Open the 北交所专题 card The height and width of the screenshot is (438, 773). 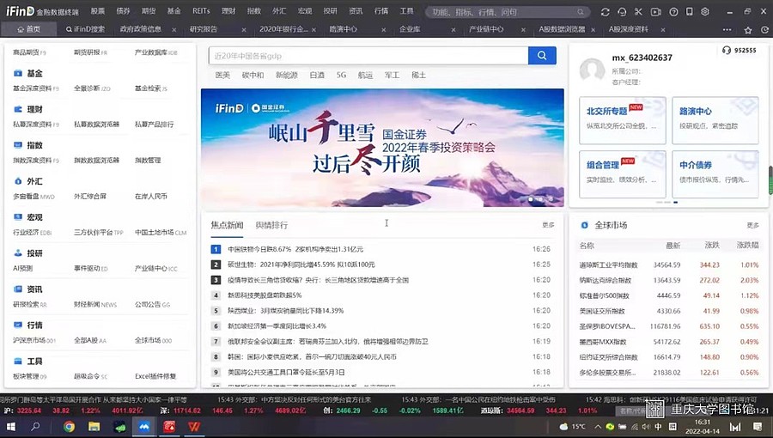click(623, 121)
